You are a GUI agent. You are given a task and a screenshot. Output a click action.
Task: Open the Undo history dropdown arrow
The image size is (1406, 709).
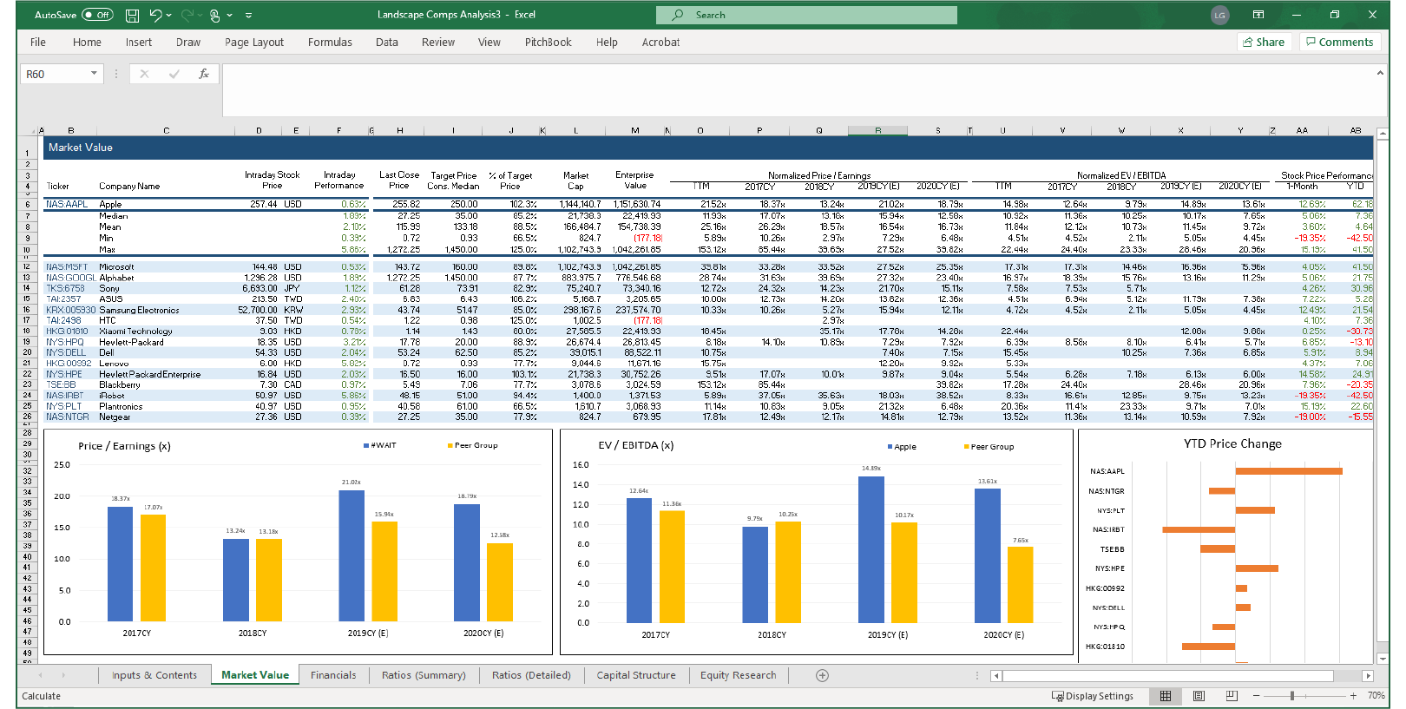coord(169,15)
